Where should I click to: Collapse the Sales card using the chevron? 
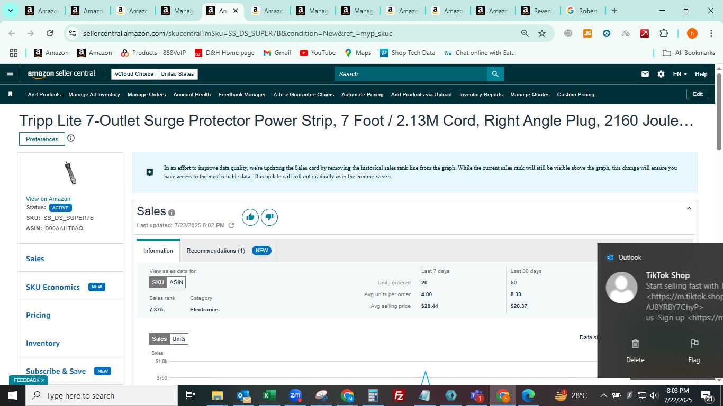689,208
